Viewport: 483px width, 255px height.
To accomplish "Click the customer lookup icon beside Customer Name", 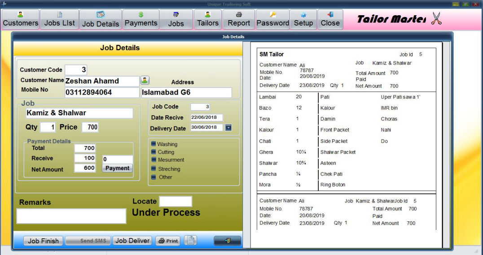I will point(145,81).
